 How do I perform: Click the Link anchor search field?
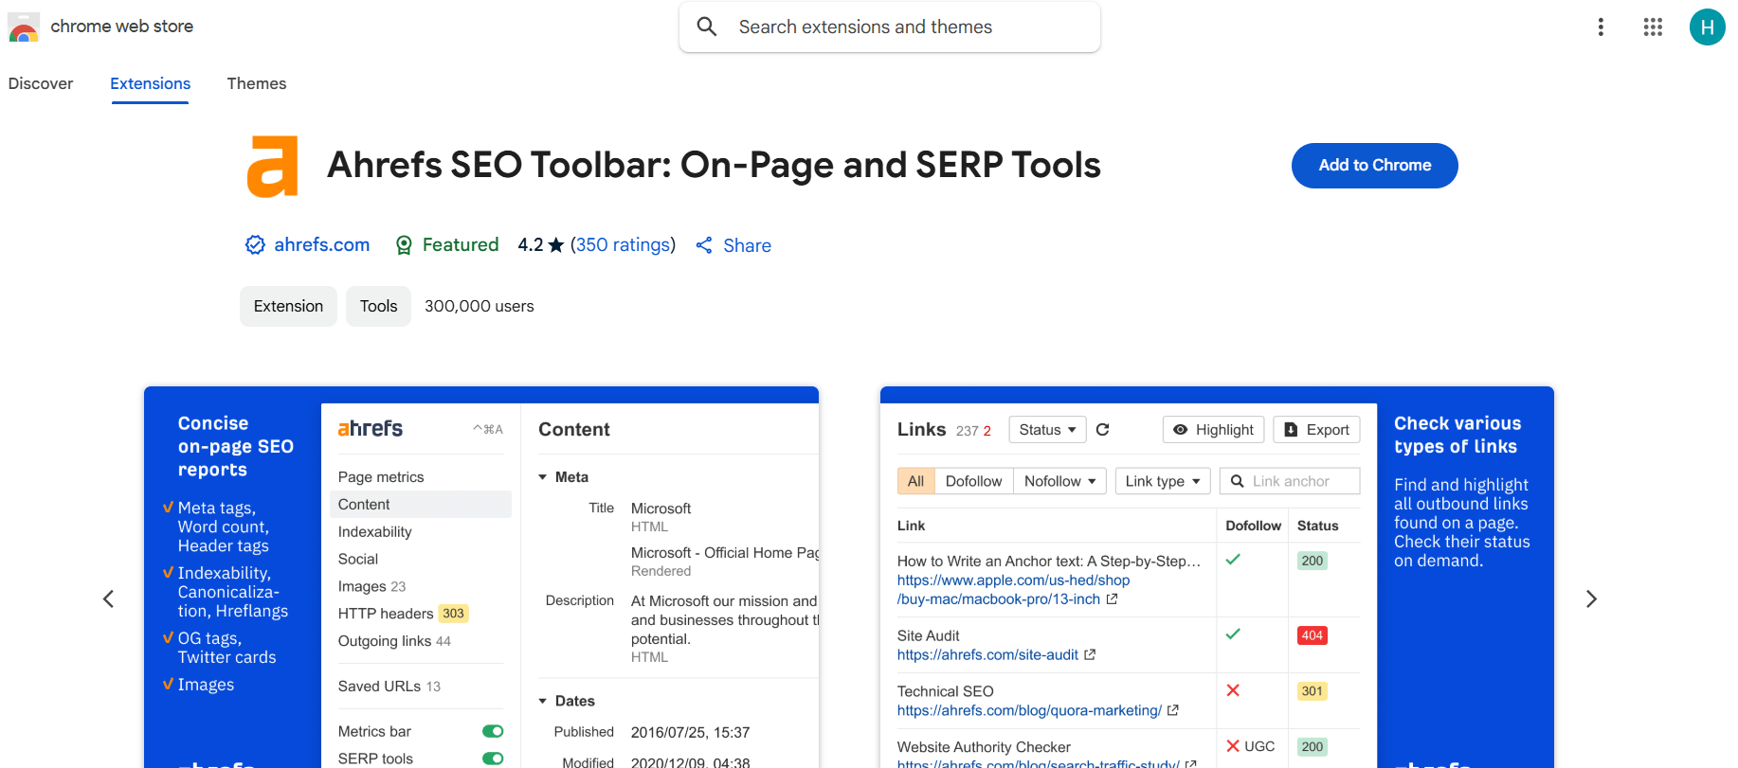(1290, 481)
